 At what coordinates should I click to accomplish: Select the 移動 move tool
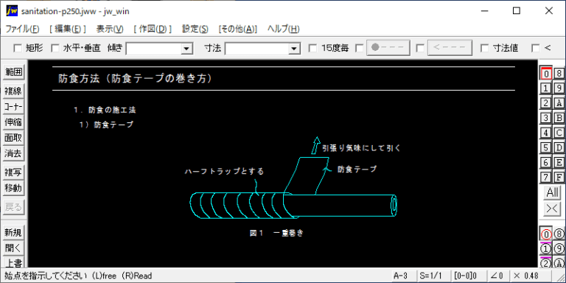(13, 188)
